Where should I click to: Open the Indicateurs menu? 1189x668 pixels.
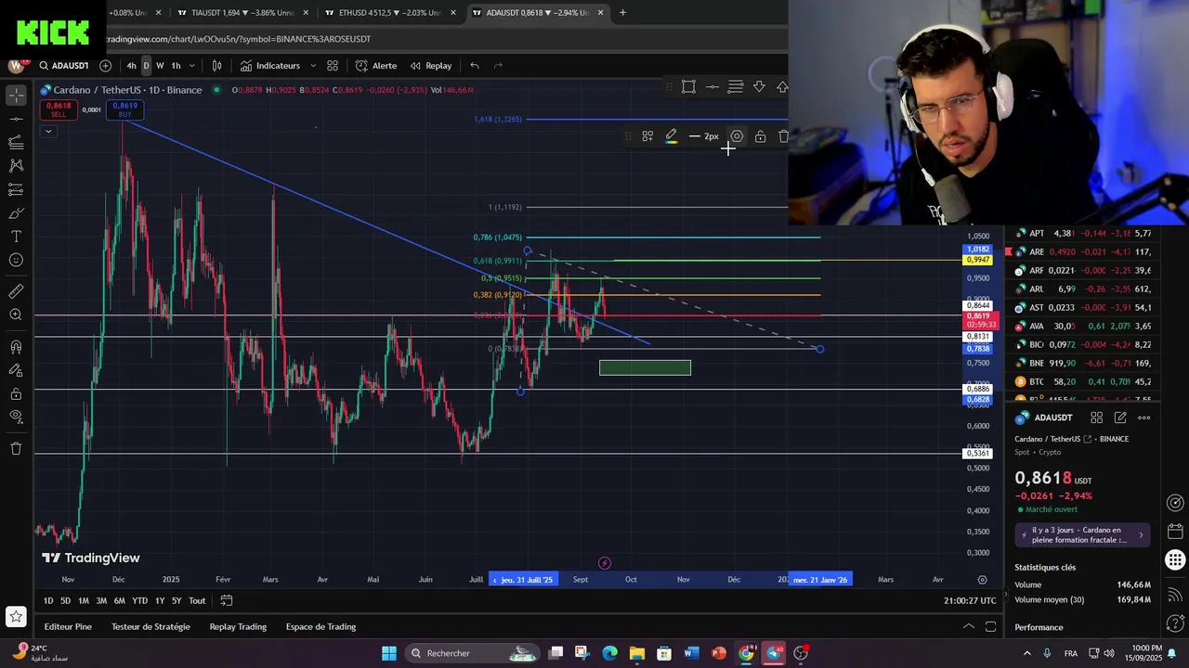tap(270, 66)
